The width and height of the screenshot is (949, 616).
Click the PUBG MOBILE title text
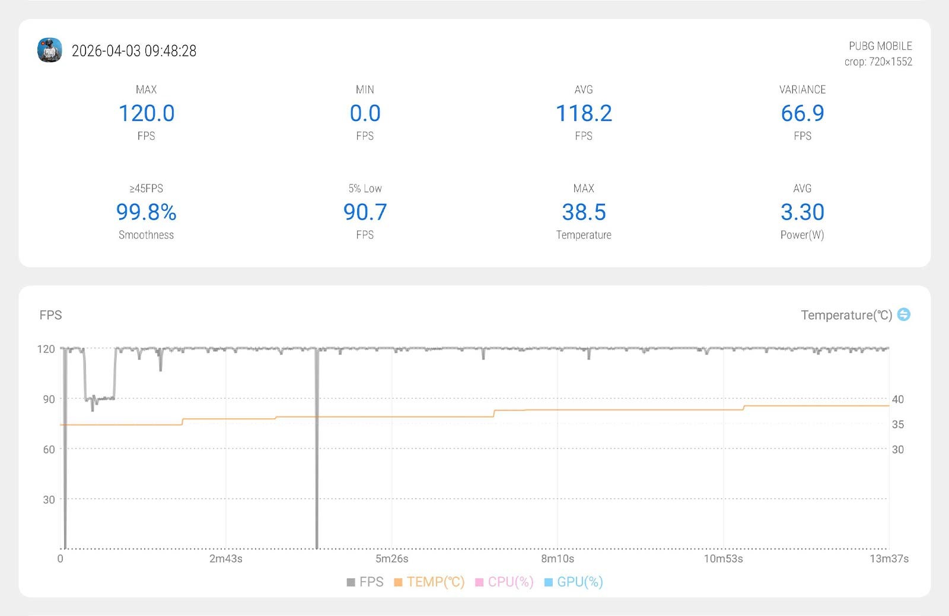[880, 46]
